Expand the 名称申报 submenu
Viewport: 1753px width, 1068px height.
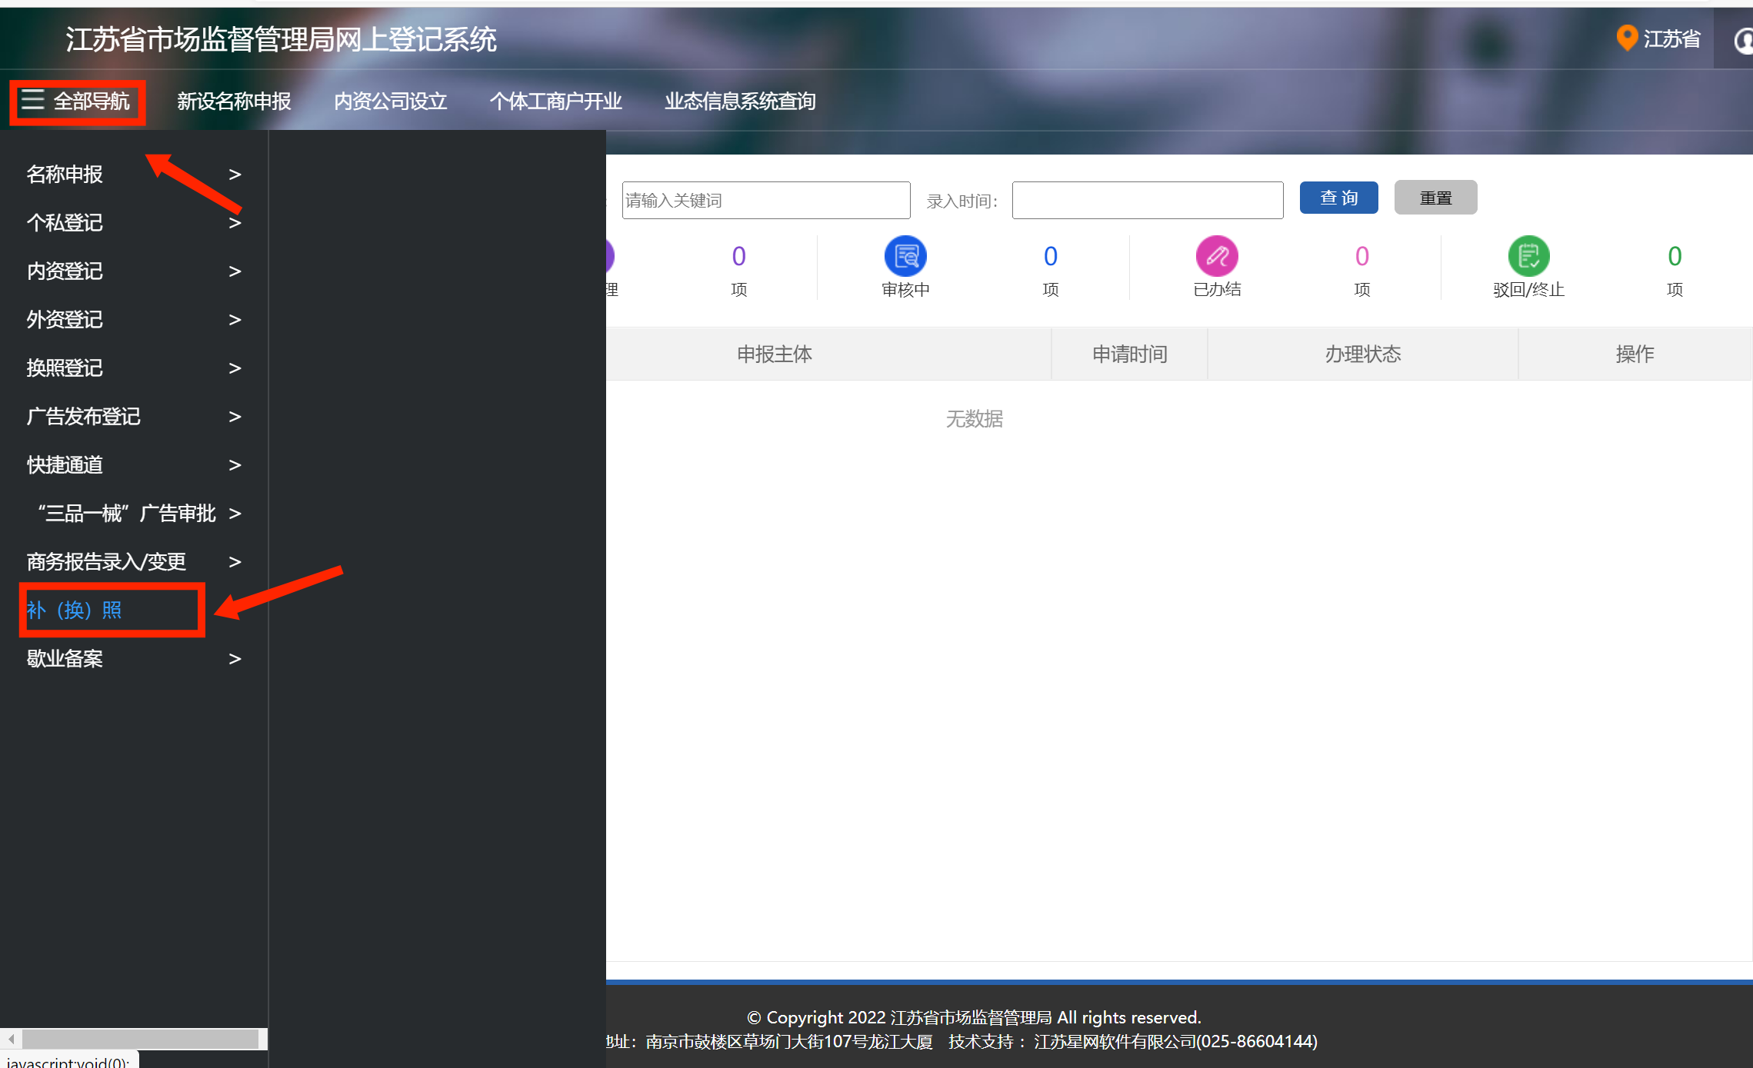(x=235, y=175)
